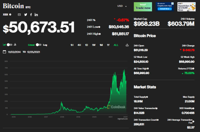Click Install Now in Crypto.com ad
The image size is (200, 132).
coord(165,9)
